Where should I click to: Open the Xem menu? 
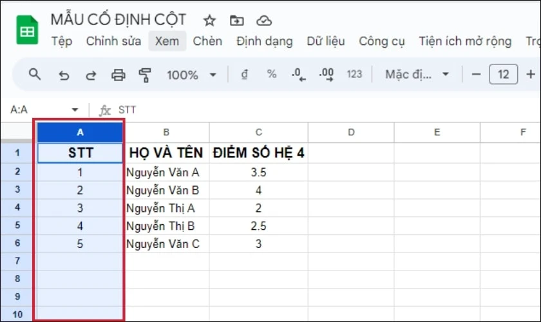167,41
